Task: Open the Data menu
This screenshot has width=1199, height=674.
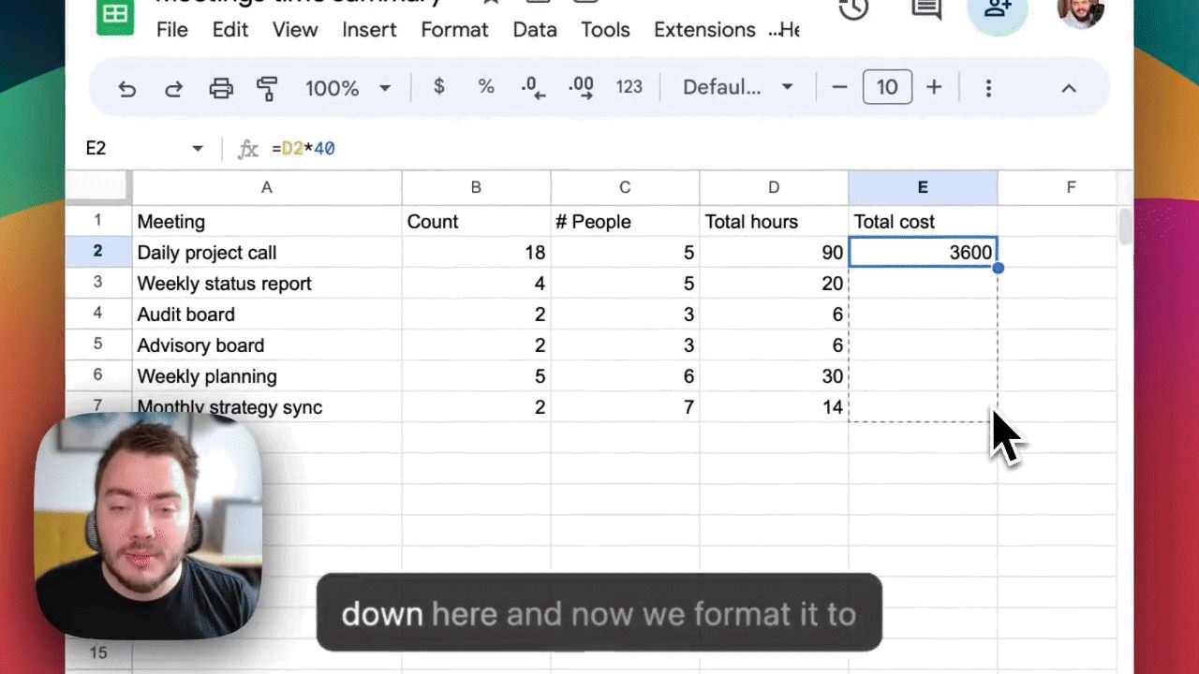Action: [x=535, y=30]
